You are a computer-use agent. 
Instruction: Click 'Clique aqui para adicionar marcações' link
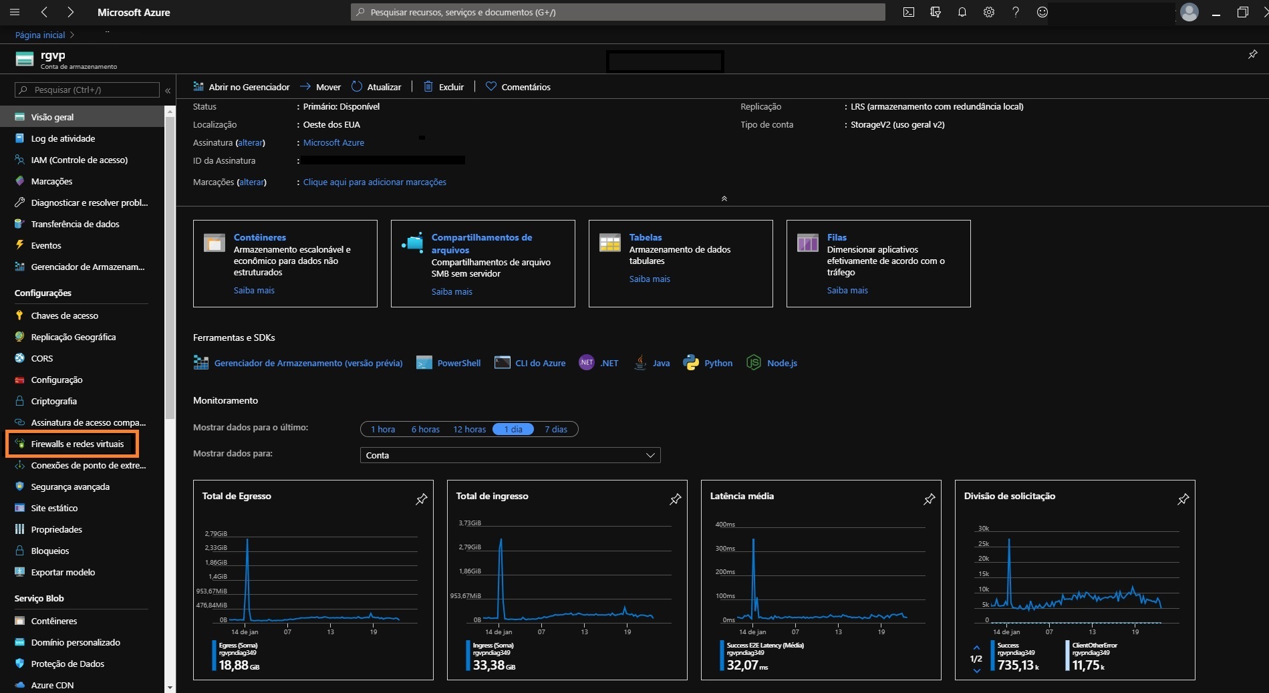(x=375, y=182)
